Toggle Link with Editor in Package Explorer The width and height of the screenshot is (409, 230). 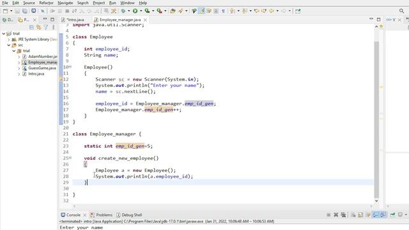38,27
